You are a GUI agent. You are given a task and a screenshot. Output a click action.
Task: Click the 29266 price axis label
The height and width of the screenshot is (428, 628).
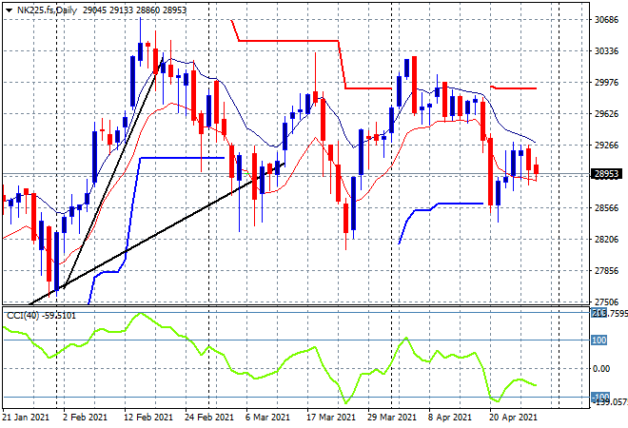[x=606, y=145]
